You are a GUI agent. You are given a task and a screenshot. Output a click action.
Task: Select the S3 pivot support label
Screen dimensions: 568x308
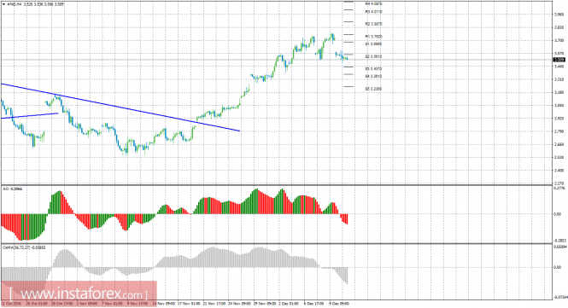click(373, 69)
